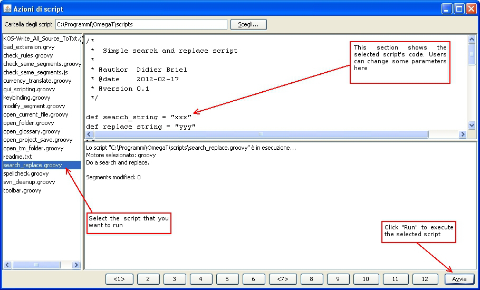This screenshot has height=290, width=480.
Task: Click script list horizontal scrollbar left arrow
Action: tap(7, 265)
